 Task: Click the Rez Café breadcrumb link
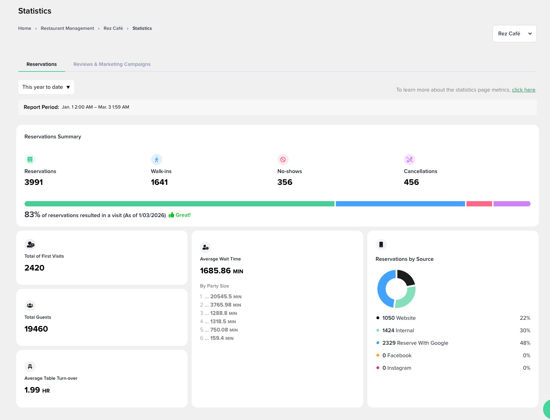(x=113, y=28)
